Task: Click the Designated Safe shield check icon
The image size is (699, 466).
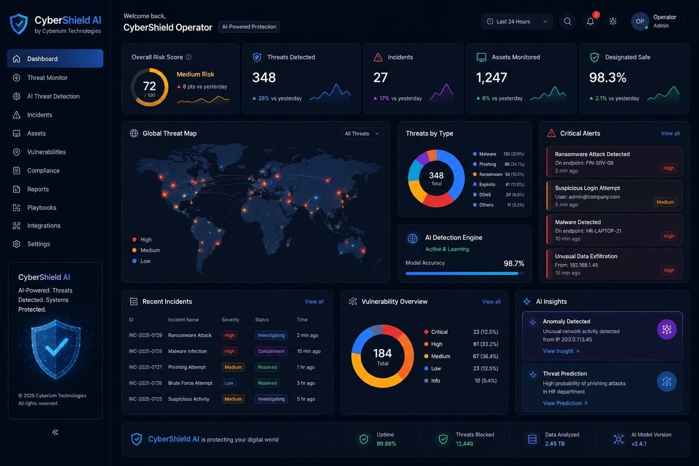Action: 594,57
